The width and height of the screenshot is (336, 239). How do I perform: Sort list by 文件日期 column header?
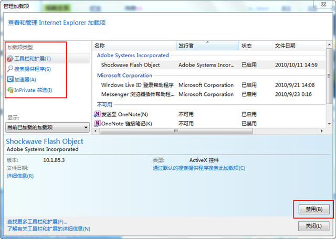tap(298, 46)
